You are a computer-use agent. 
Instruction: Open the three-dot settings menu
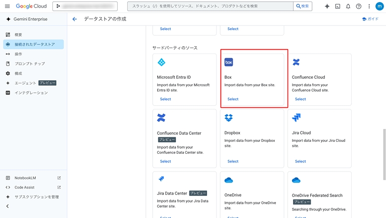click(x=369, y=7)
